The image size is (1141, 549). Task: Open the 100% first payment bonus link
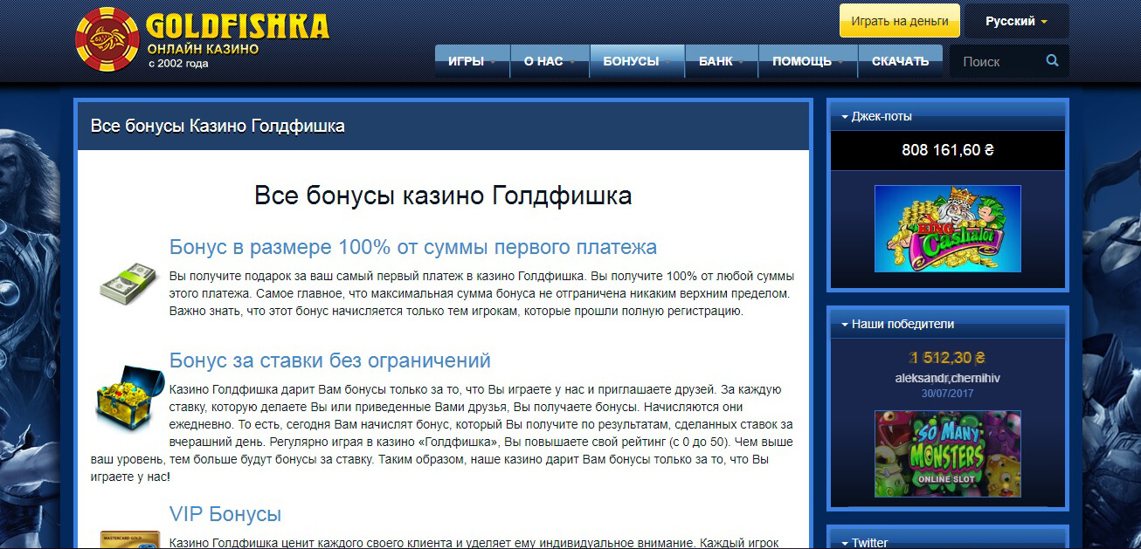413,246
